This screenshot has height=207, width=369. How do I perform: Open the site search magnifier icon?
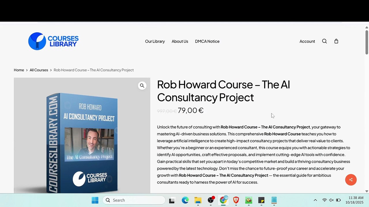[324, 41]
